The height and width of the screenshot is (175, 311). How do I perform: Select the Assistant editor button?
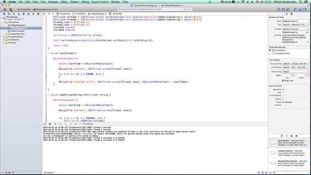coord(283,9)
